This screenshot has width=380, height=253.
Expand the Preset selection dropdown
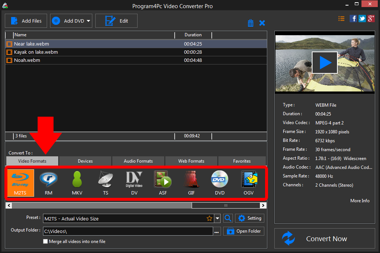pyautogui.click(x=217, y=218)
